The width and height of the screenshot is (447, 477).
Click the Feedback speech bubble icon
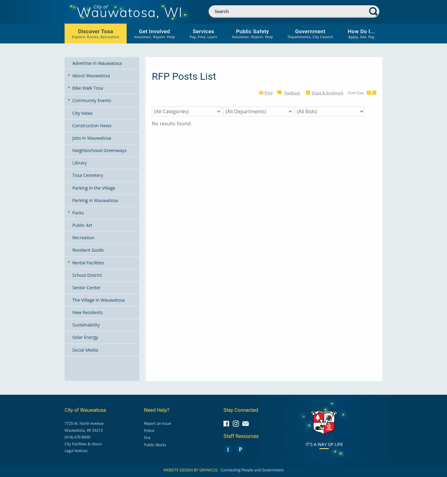click(x=279, y=93)
